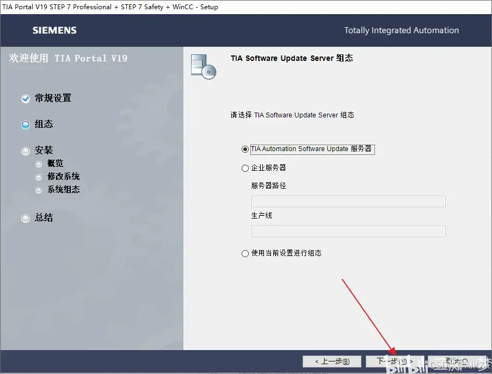This screenshot has height=374, width=492.
Task: Click the 欢迎使用 TIA Portal V19 title
Action: pyautogui.click(x=68, y=58)
